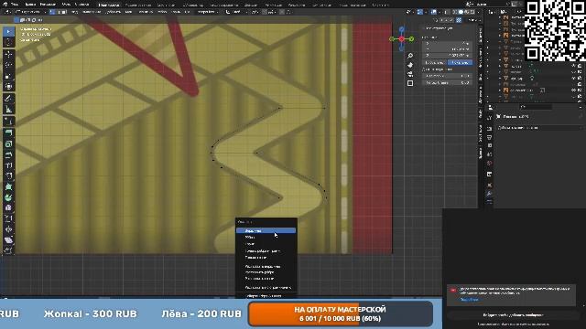
Task: Switch to solid viewport shading
Action: (461, 12)
